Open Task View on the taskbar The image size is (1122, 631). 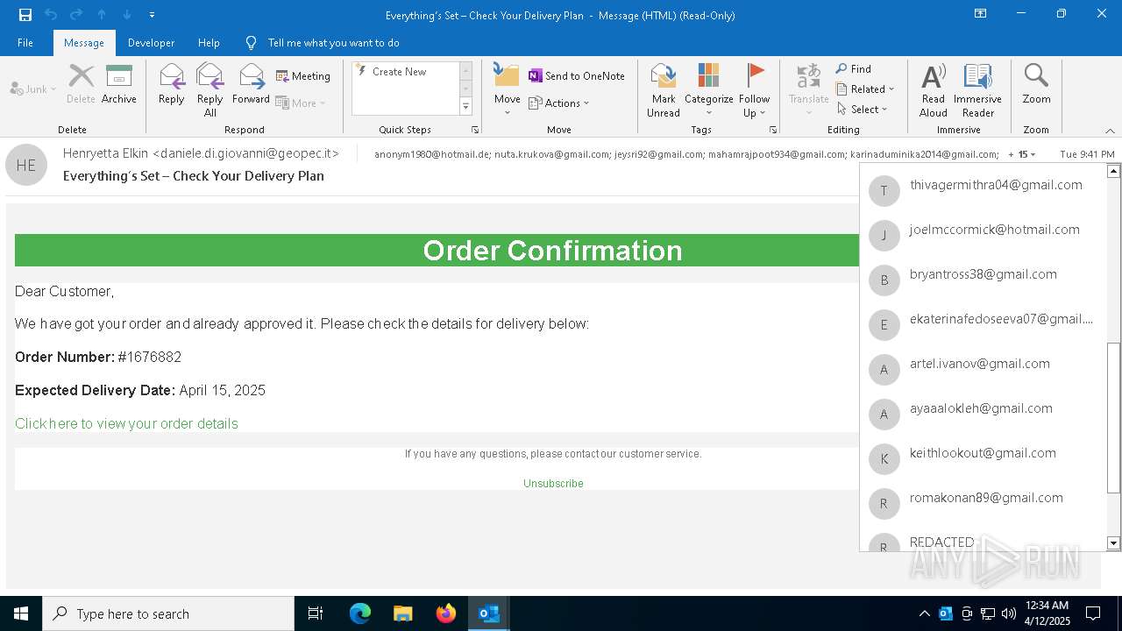coord(316,613)
